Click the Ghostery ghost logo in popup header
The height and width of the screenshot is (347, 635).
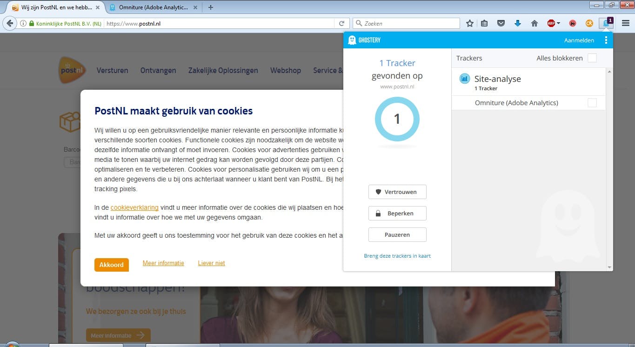click(x=352, y=40)
